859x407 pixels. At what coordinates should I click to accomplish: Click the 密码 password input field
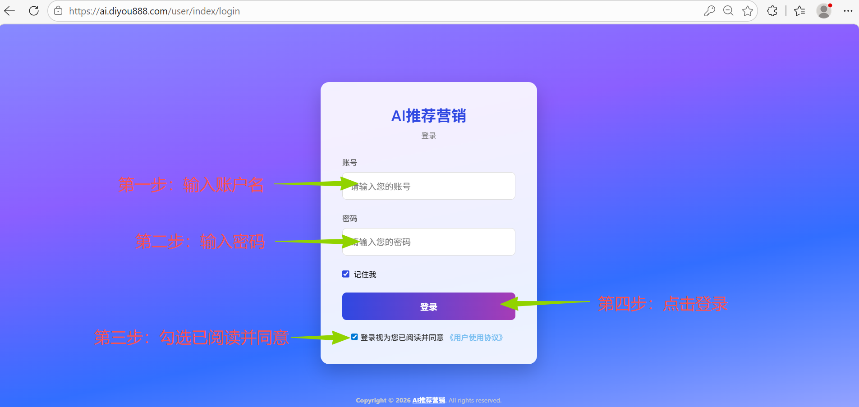click(428, 242)
